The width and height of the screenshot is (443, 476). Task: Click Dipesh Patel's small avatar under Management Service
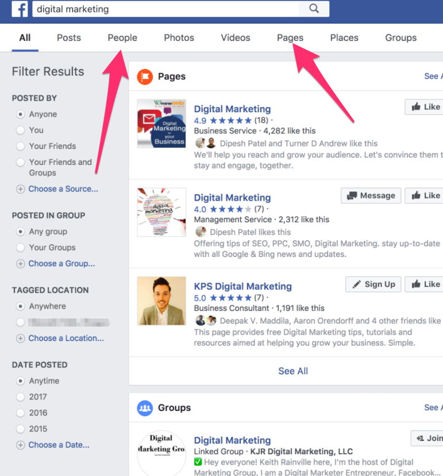pyautogui.click(x=201, y=232)
